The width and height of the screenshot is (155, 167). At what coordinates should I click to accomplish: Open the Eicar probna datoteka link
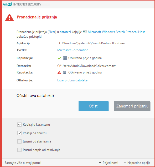pos(72,80)
